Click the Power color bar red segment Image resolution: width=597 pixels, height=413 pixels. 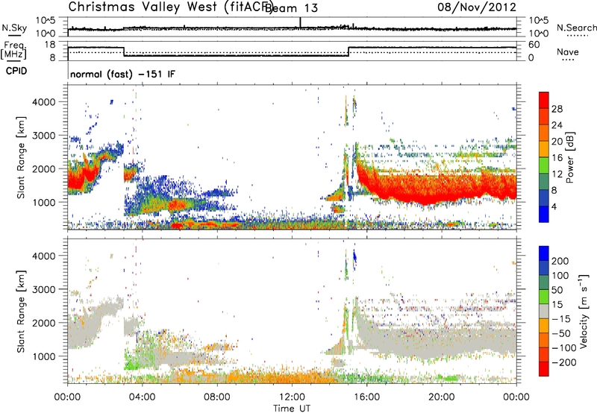coord(544,100)
